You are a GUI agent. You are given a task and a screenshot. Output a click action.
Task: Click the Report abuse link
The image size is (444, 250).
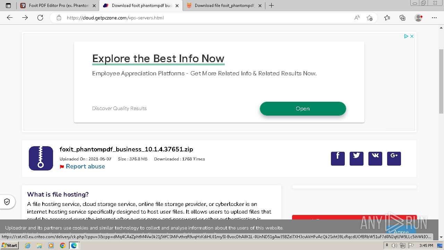click(85, 166)
